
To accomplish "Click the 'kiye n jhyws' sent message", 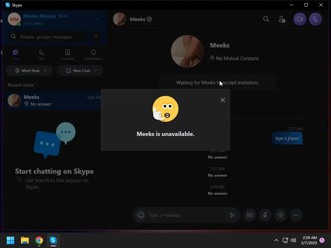I will click(287, 138).
